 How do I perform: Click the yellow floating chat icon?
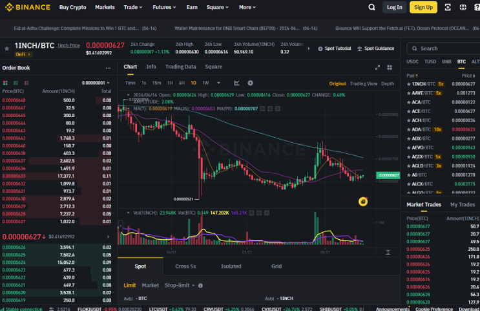[363, 202]
